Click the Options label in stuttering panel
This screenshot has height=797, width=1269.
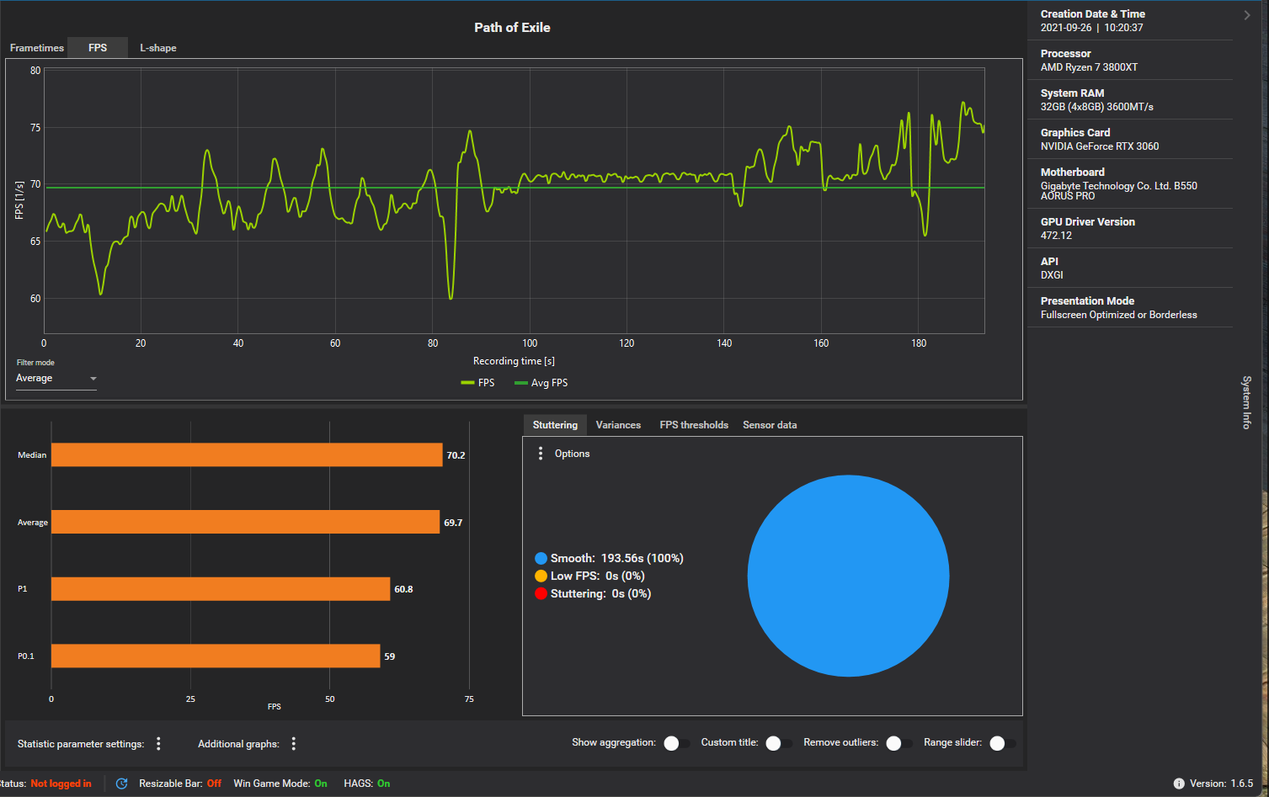pos(572,454)
